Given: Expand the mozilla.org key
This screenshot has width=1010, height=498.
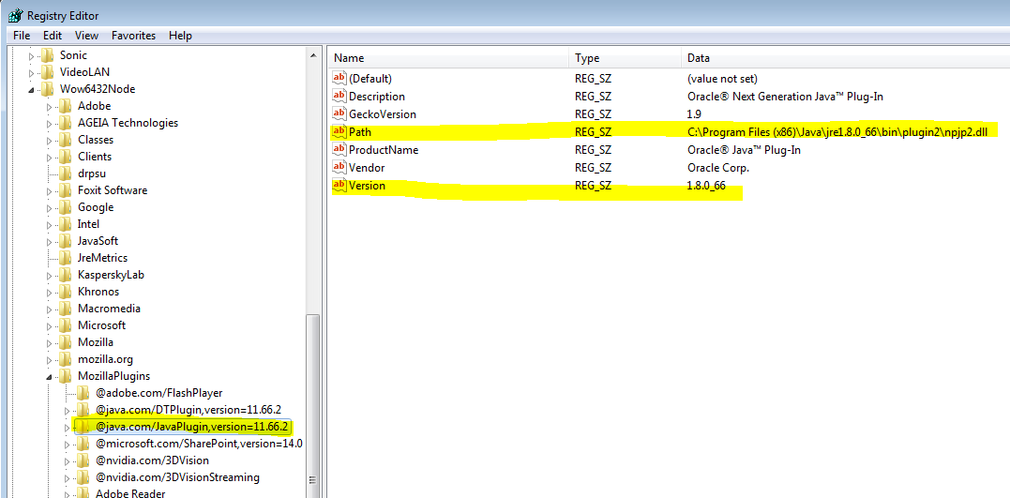Looking at the screenshot, I should pos(50,359).
